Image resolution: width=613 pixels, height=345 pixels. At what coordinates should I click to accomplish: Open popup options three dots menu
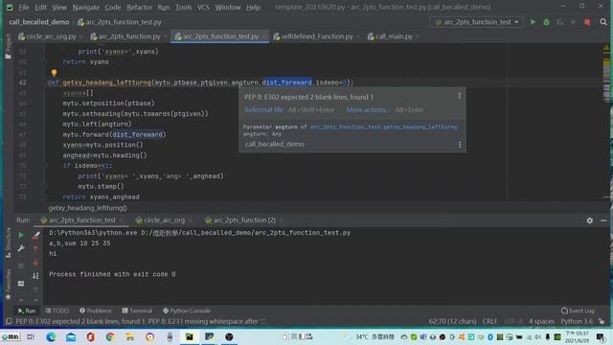pos(460,96)
